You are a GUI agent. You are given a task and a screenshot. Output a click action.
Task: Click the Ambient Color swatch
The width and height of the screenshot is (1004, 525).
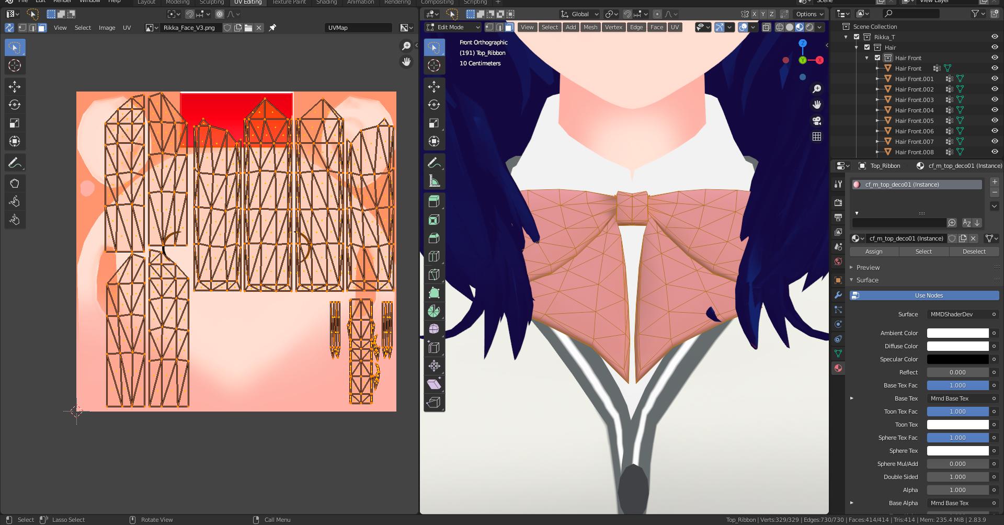957,333
